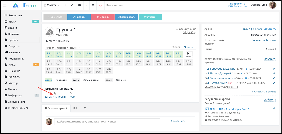Click Открыть в списке link

(x=264, y=92)
